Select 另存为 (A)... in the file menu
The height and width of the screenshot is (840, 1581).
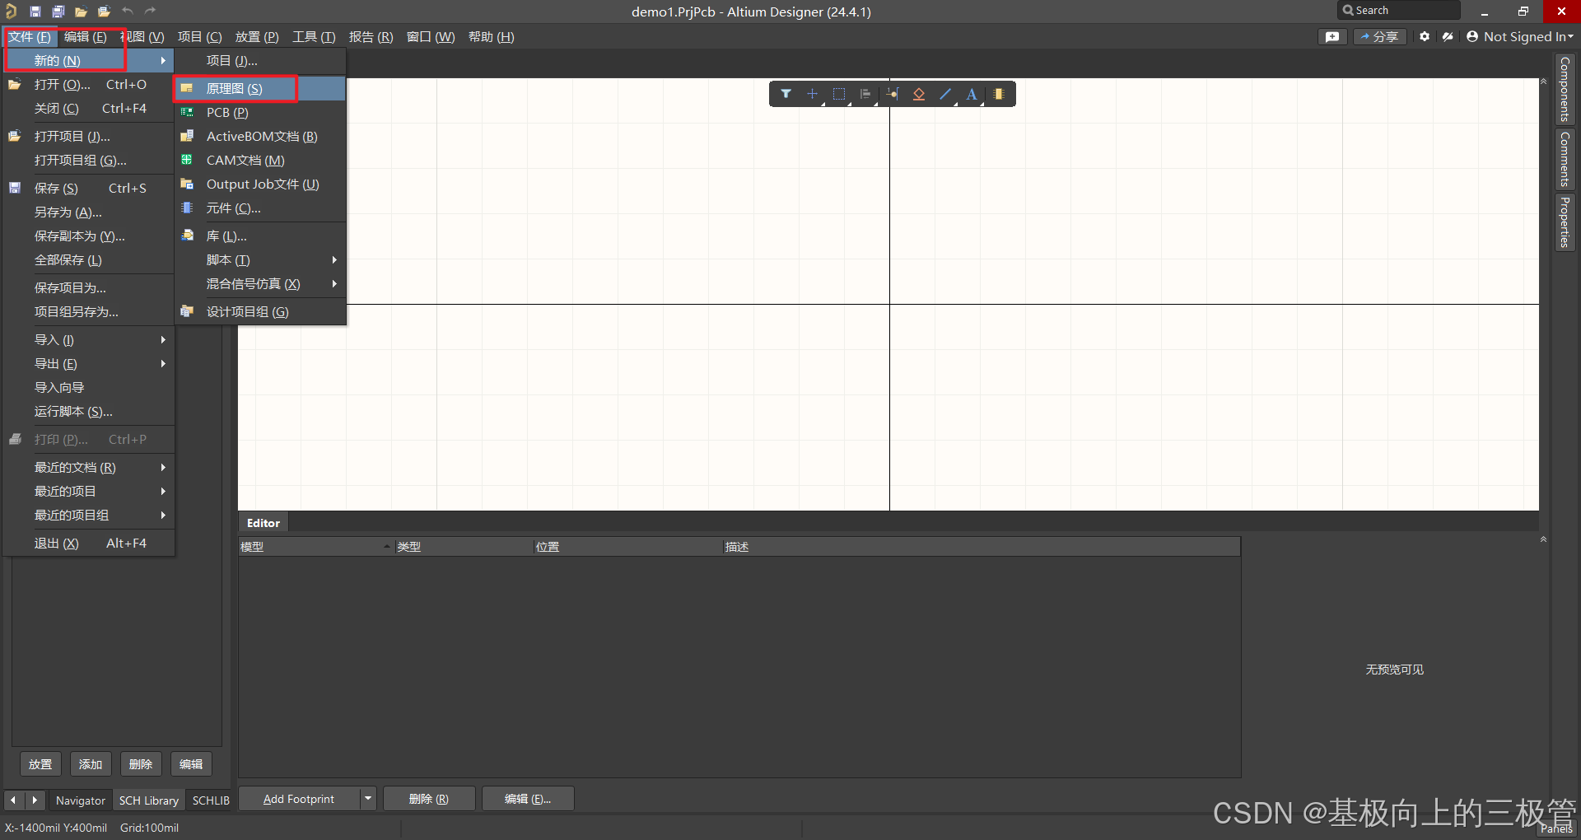pos(89,212)
